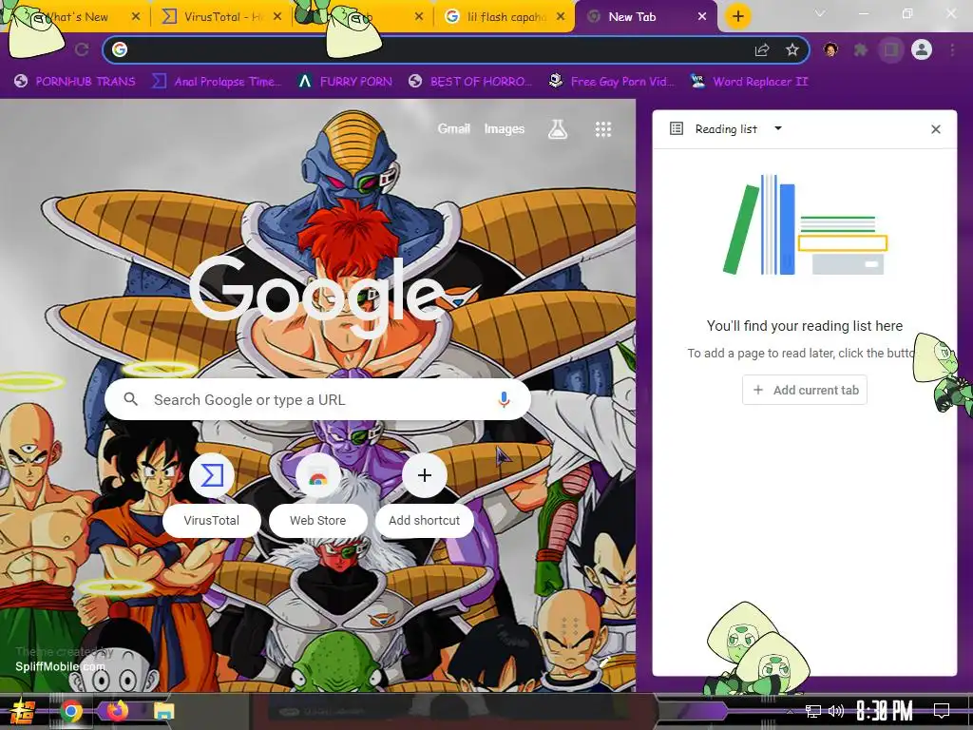Open the Word Replacer II bookmark
This screenshot has width=973, height=730.
[749, 82]
